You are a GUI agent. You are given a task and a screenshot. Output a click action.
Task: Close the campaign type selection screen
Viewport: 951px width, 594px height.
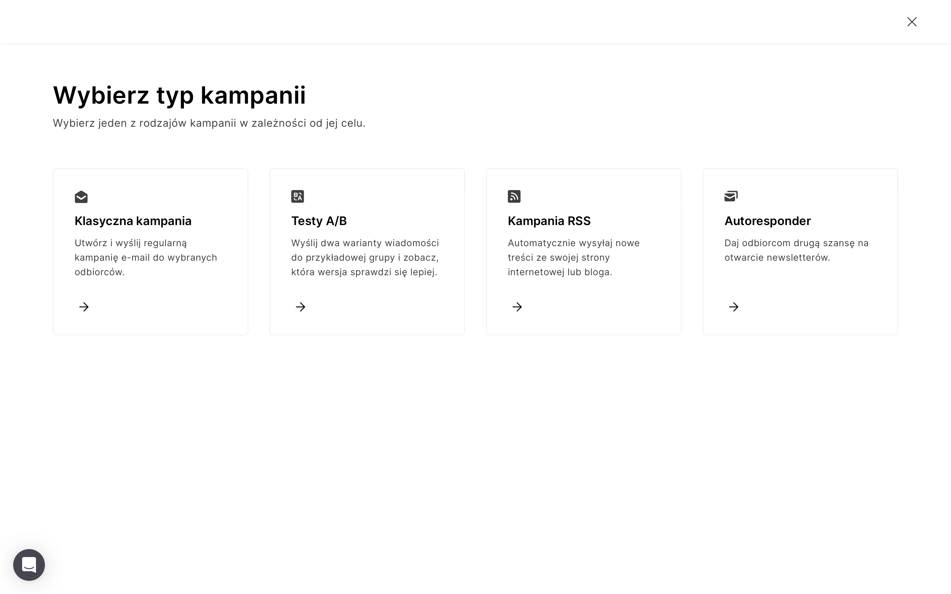click(x=912, y=21)
